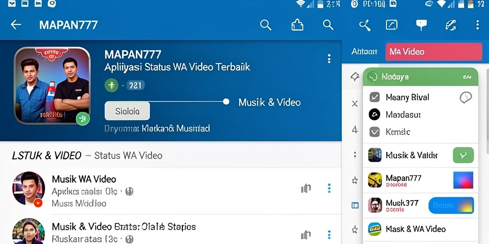The image size is (489, 244).
Task: Tap the gray Sialoia button
Action: 127,111
